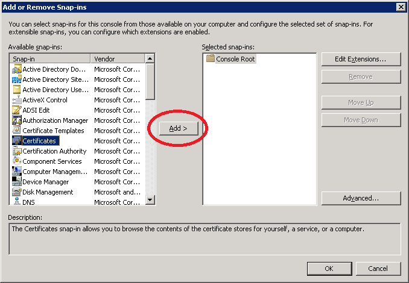
Task: Select the 'ActiveX Control' row text
Action: click(x=45, y=100)
